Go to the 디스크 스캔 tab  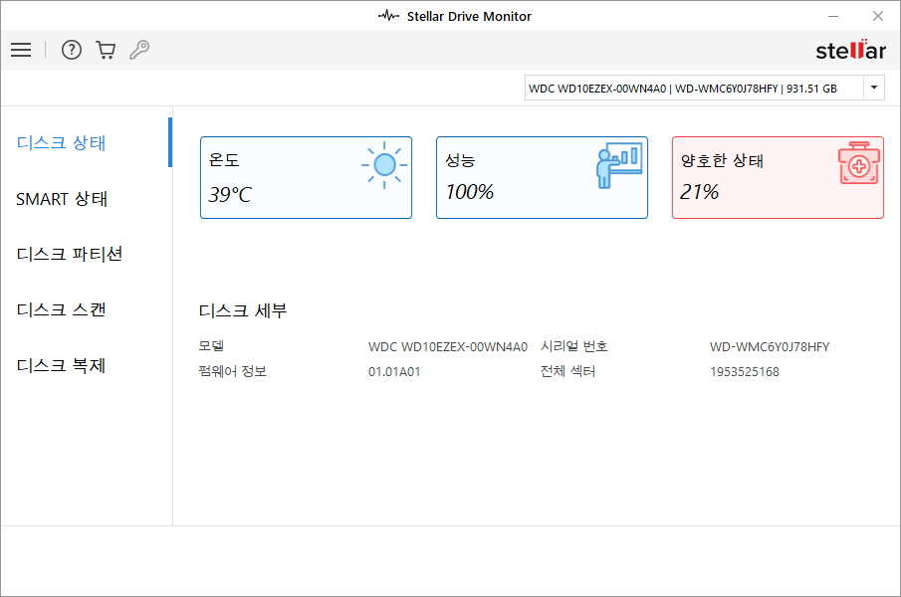[x=62, y=309]
